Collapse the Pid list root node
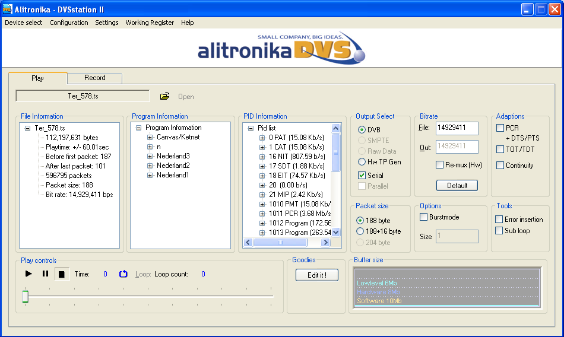 (251, 128)
